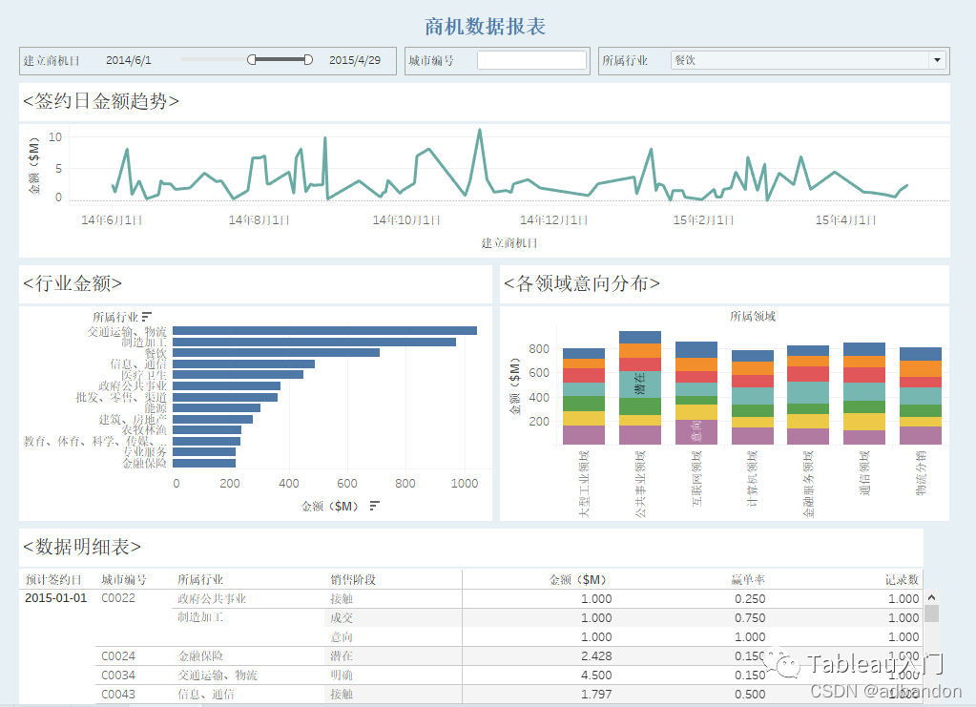The image size is (976, 707).
Task: Click the dashboard title 商机数据报表
Action: (485, 26)
